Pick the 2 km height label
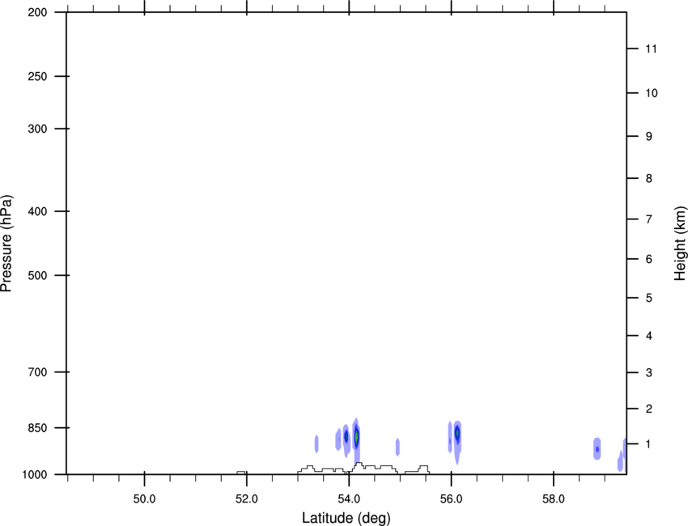The height and width of the screenshot is (526, 688). pyautogui.click(x=648, y=409)
